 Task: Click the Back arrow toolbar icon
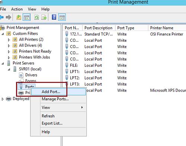click(1, 17)
